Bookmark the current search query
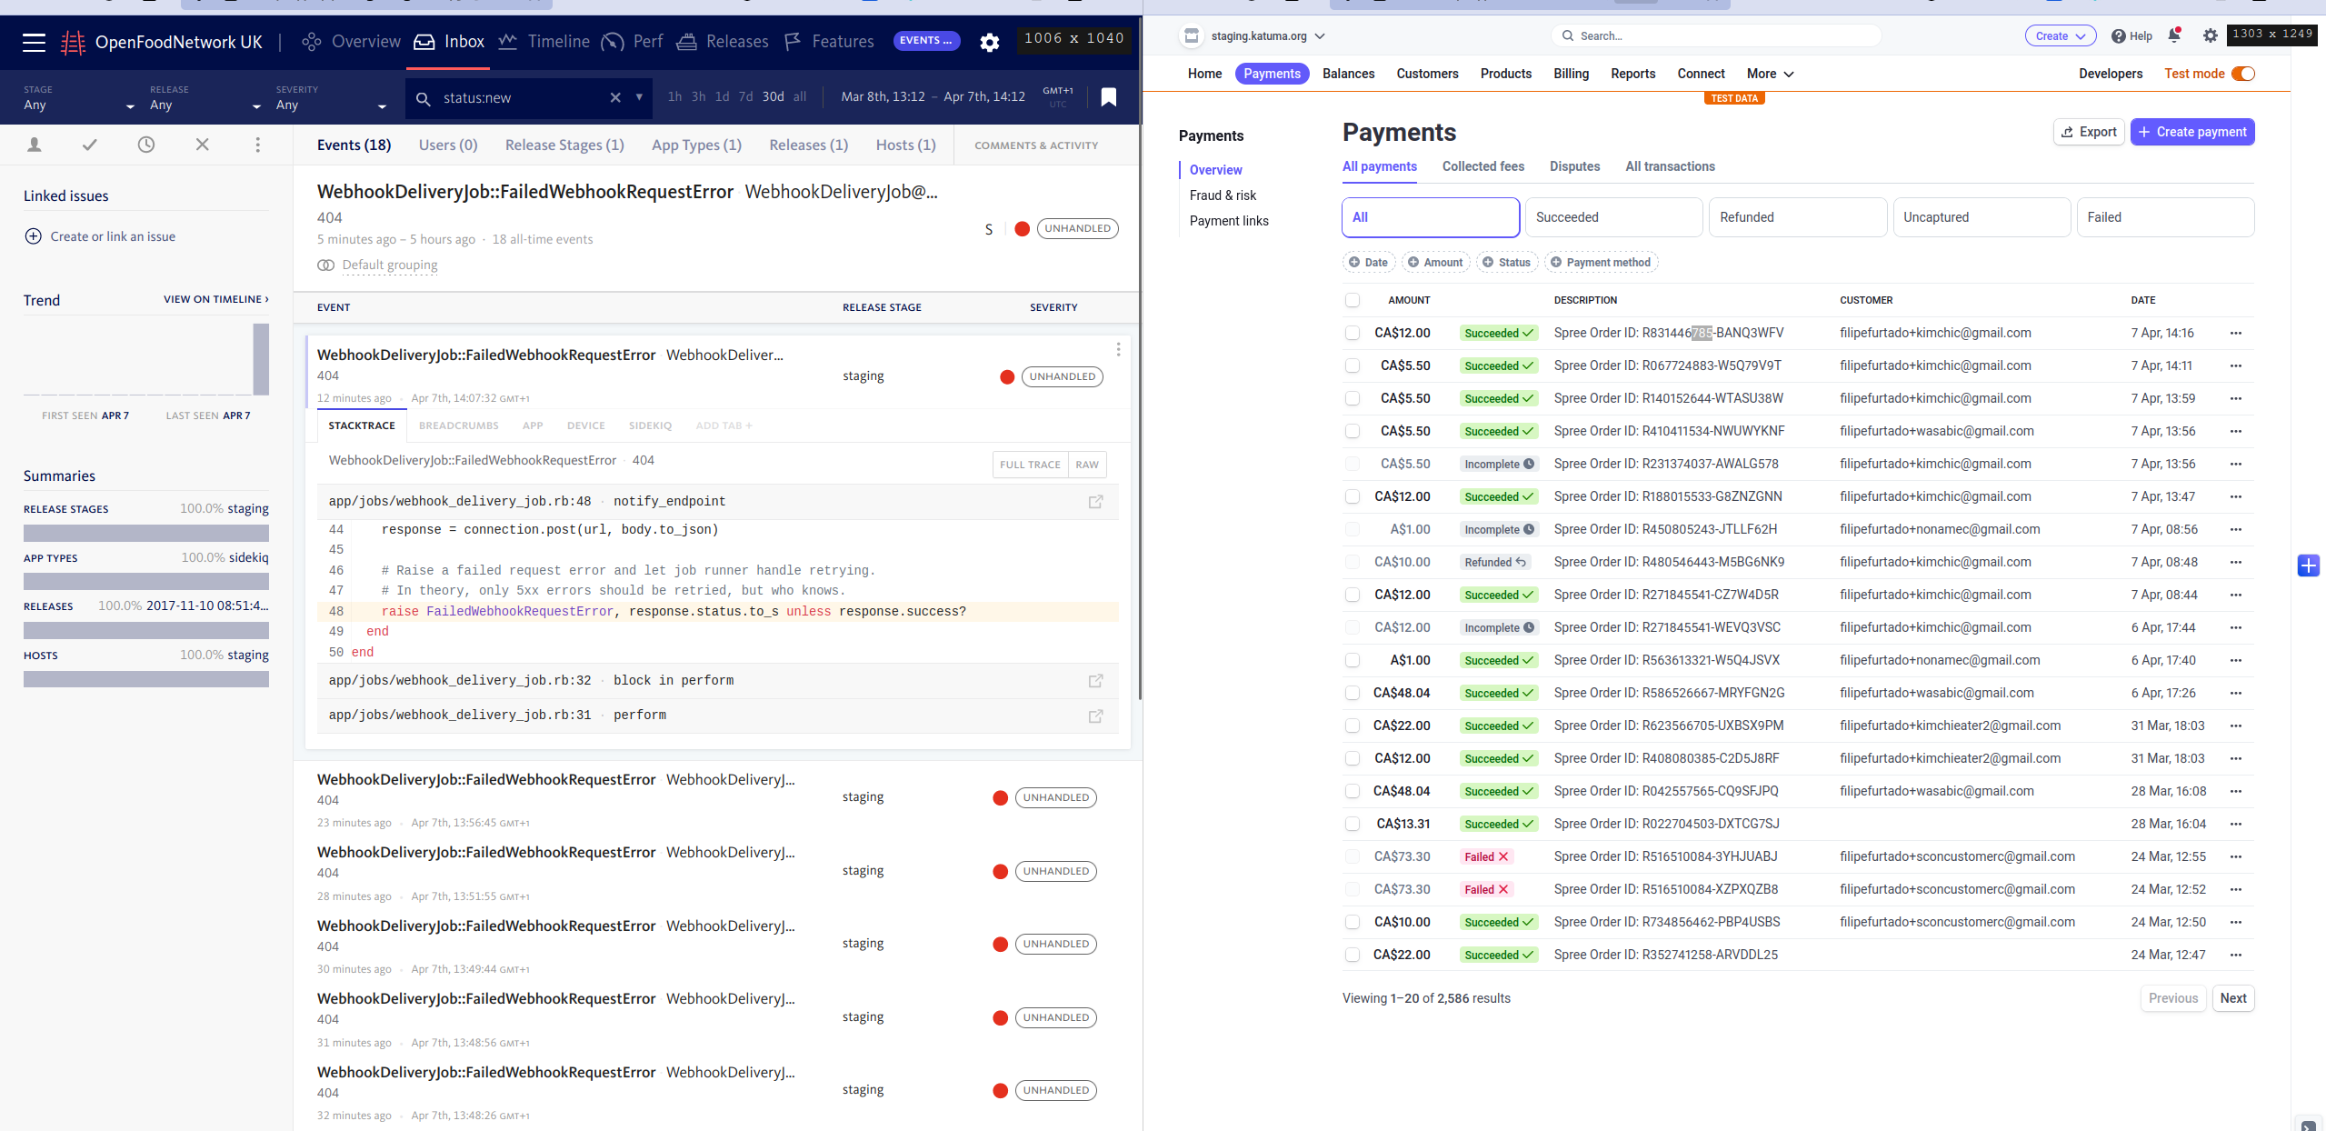The image size is (2326, 1131). tap(1108, 97)
